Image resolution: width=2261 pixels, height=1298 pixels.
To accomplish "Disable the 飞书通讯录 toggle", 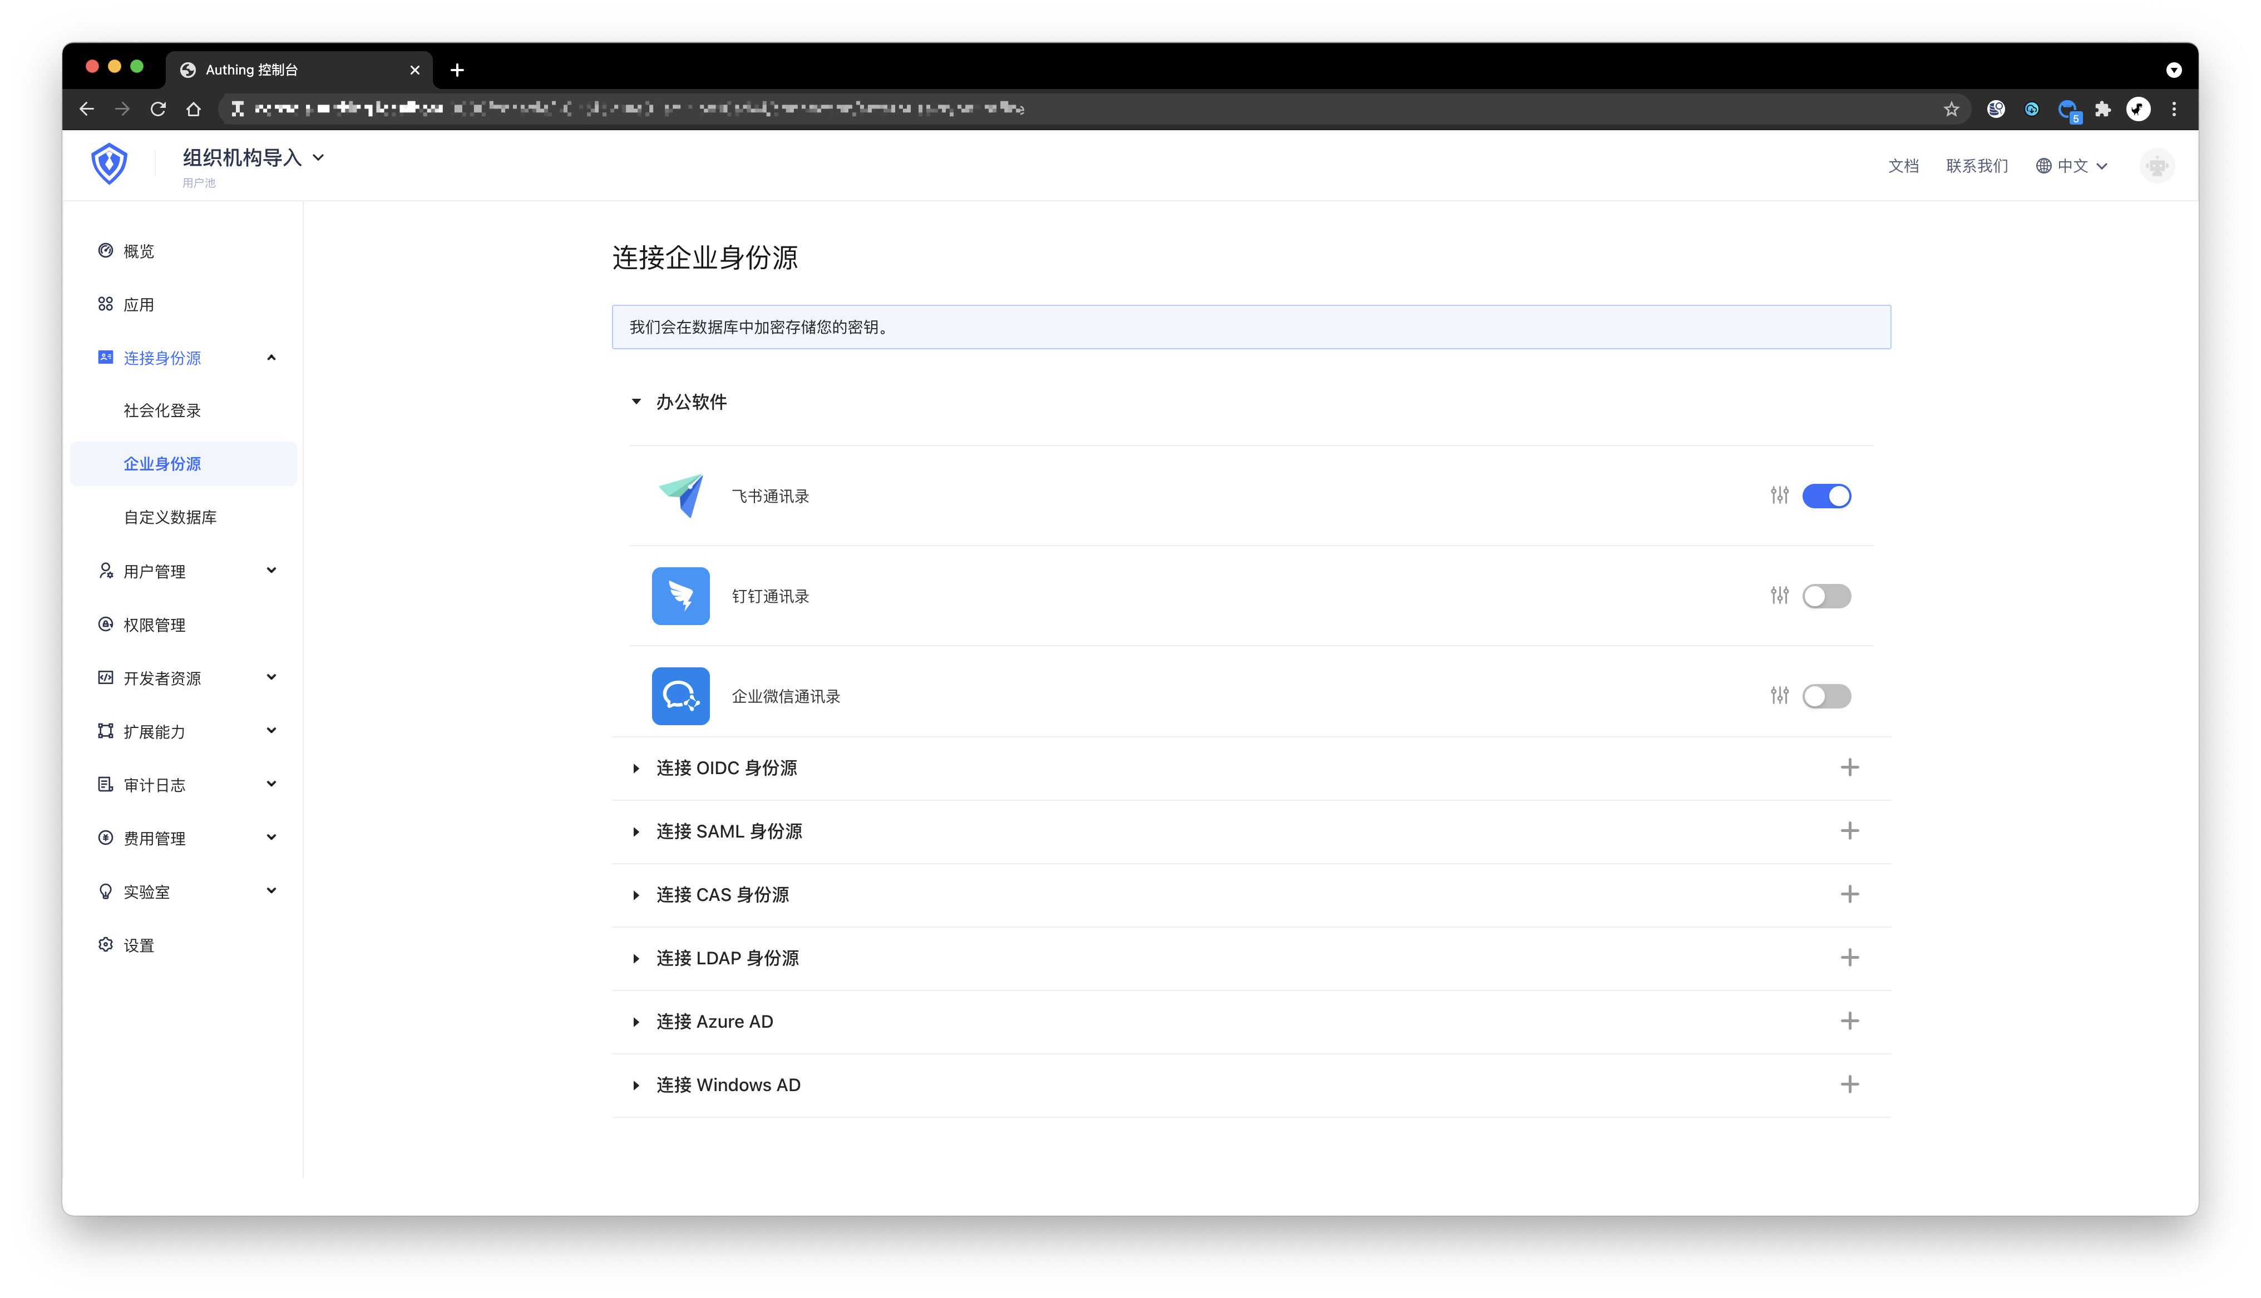I will (x=1825, y=496).
